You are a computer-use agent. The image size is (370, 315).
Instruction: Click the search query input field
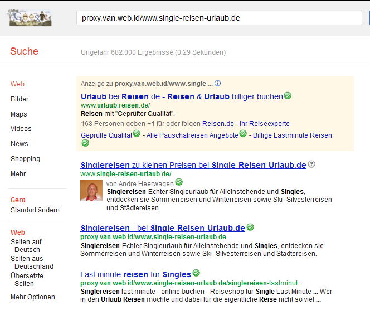coord(219,18)
